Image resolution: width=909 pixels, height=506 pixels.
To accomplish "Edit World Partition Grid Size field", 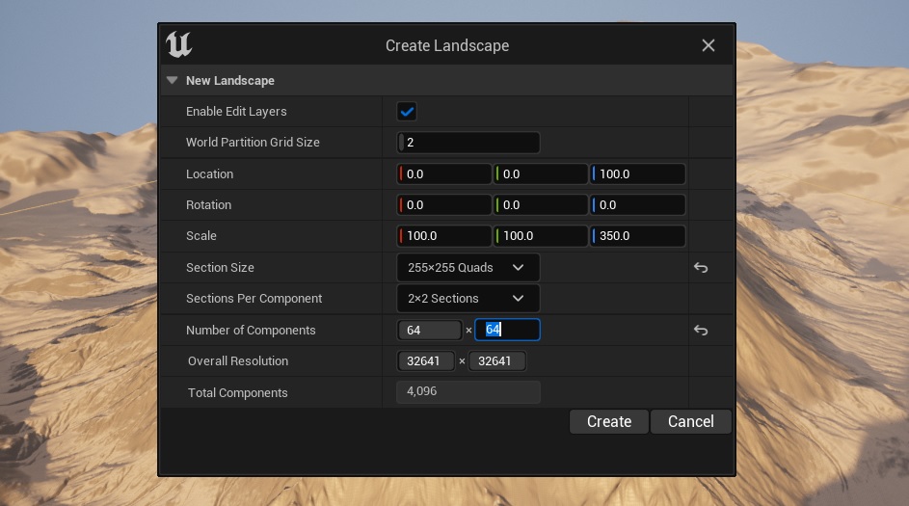I will coord(468,143).
